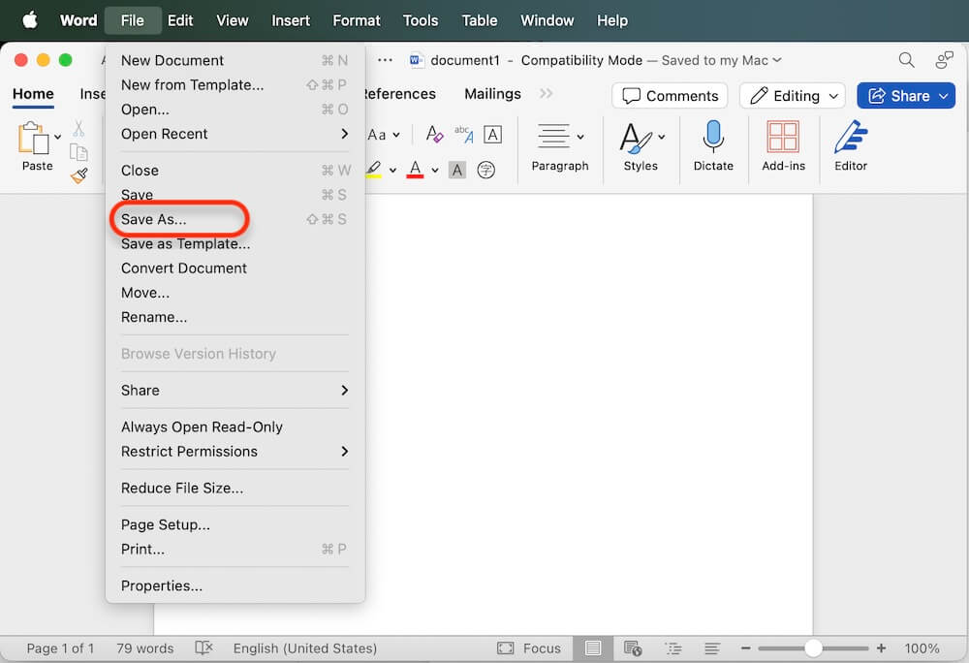Open the Mailings ribbon tab
Viewport: 969px width, 663px height.
click(491, 94)
